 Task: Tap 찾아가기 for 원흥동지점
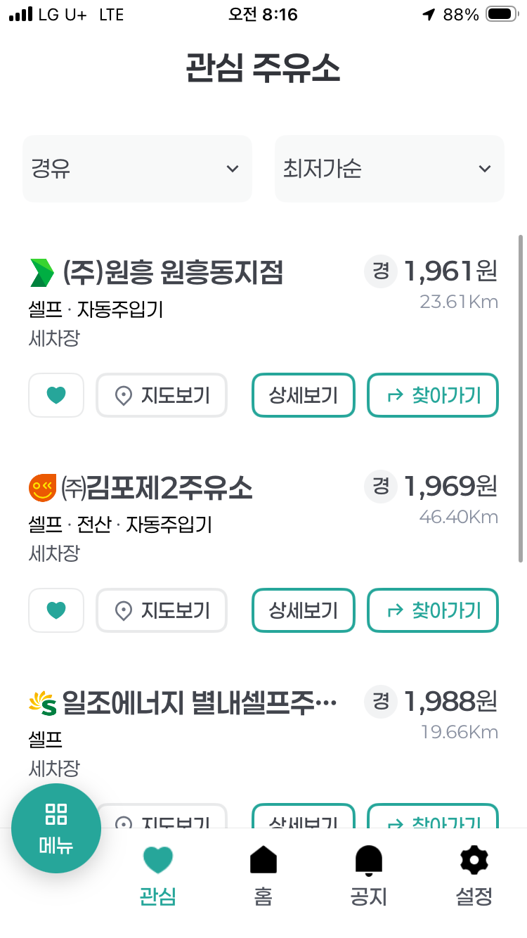(x=433, y=395)
